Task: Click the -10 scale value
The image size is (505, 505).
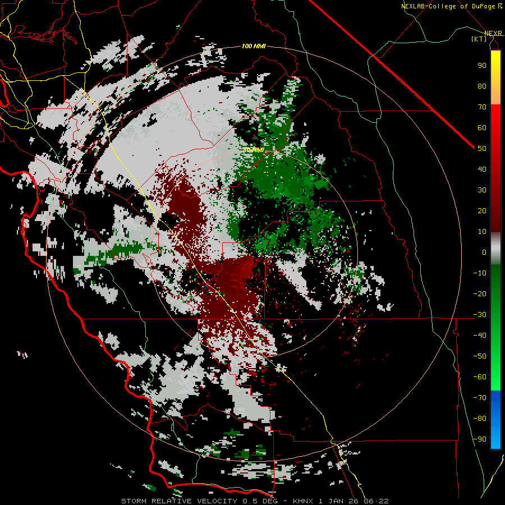Action: coord(480,273)
